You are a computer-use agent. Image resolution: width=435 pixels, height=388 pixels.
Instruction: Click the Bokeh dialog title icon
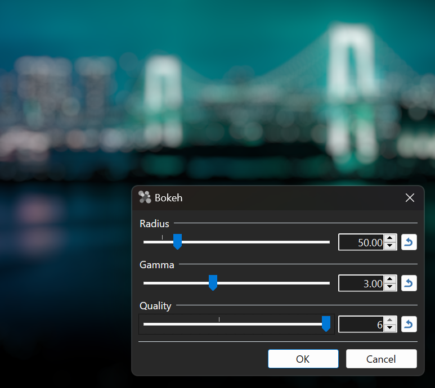145,197
